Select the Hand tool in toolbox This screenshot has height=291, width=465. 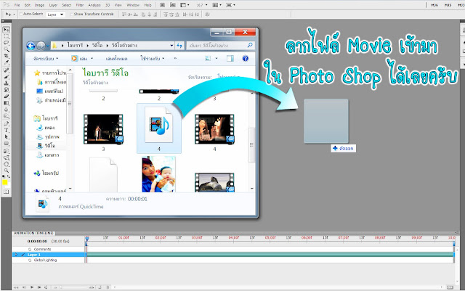tap(7, 164)
